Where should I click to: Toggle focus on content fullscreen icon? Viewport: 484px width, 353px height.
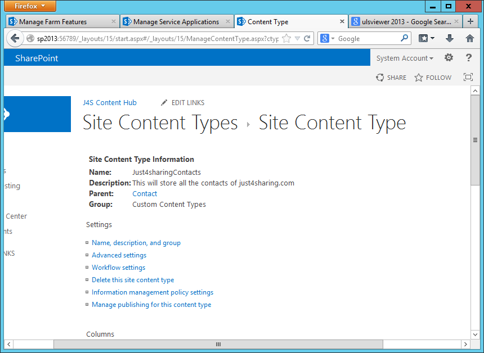click(468, 77)
